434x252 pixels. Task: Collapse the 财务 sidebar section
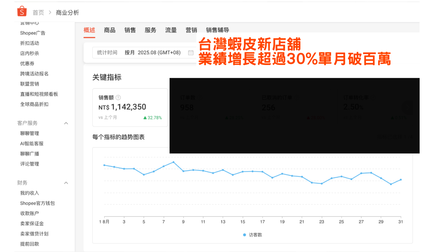tap(66, 183)
